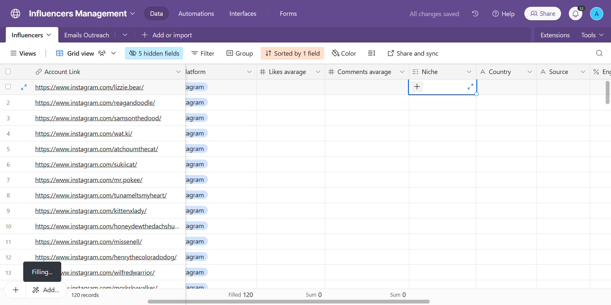611x305 pixels.
Task: Check the lizzie.bear row checkbox
Action: [8, 87]
